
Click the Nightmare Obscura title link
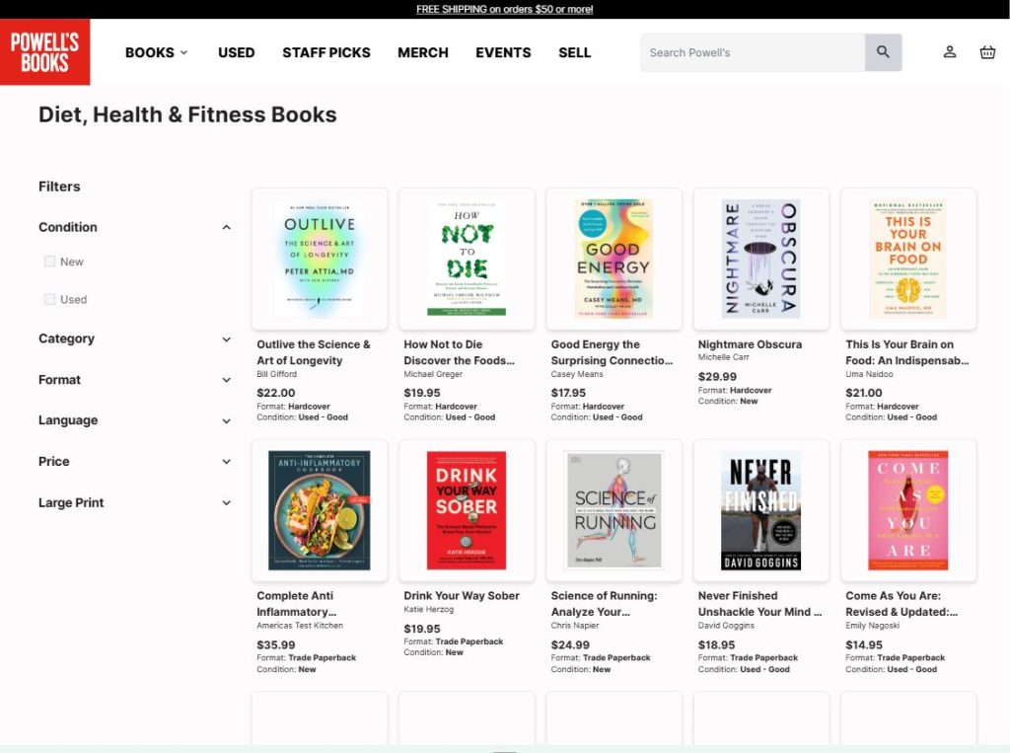coord(750,344)
